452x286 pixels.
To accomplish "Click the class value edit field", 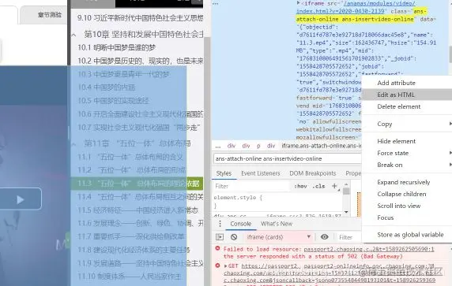I will pos(288,158).
